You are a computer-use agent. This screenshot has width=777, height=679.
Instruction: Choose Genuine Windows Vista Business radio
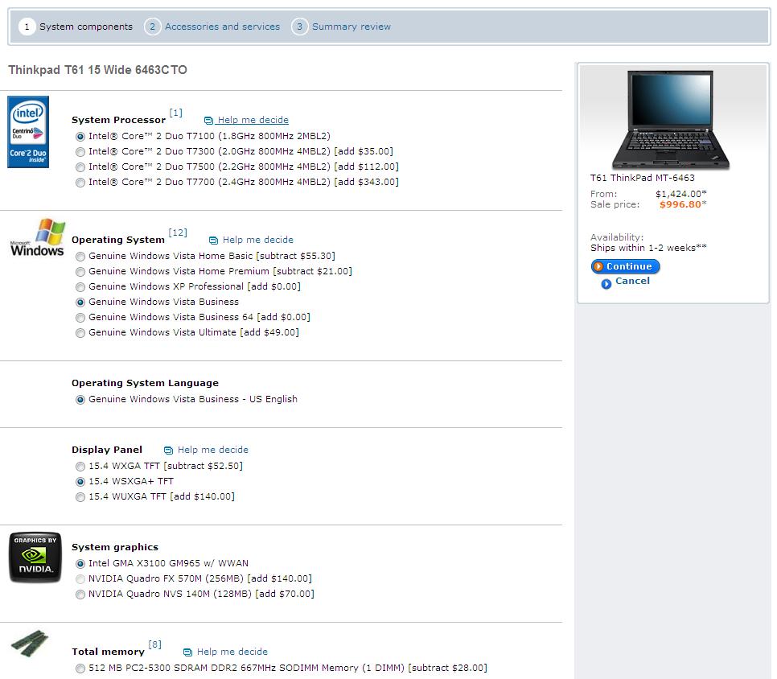tap(80, 302)
